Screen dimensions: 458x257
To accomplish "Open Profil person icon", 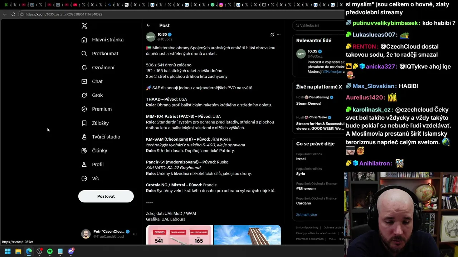I will pyautogui.click(x=84, y=165).
